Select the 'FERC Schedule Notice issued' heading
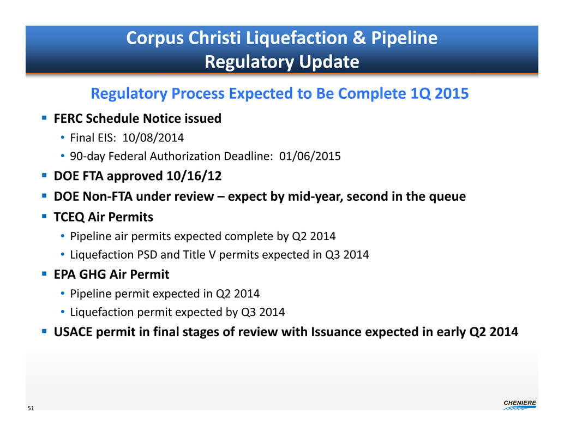This screenshot has width=564, height=436. (137, 118)
